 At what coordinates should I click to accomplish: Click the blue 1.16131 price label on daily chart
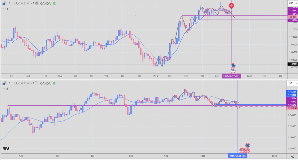click(x=292, y=92)
